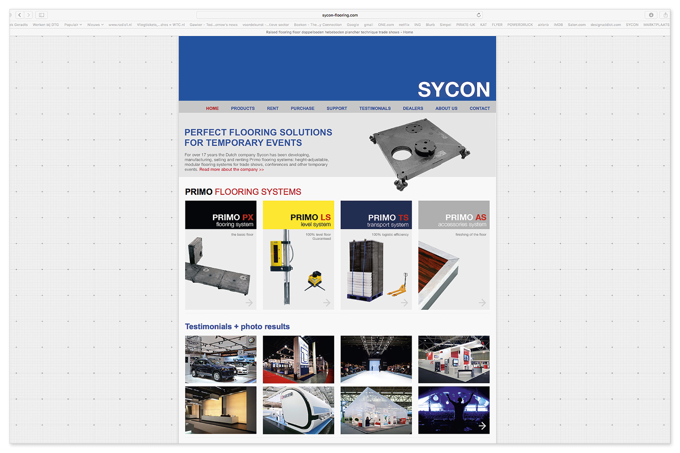
Task: Click the Safari share icon
Action: [665, 15]
